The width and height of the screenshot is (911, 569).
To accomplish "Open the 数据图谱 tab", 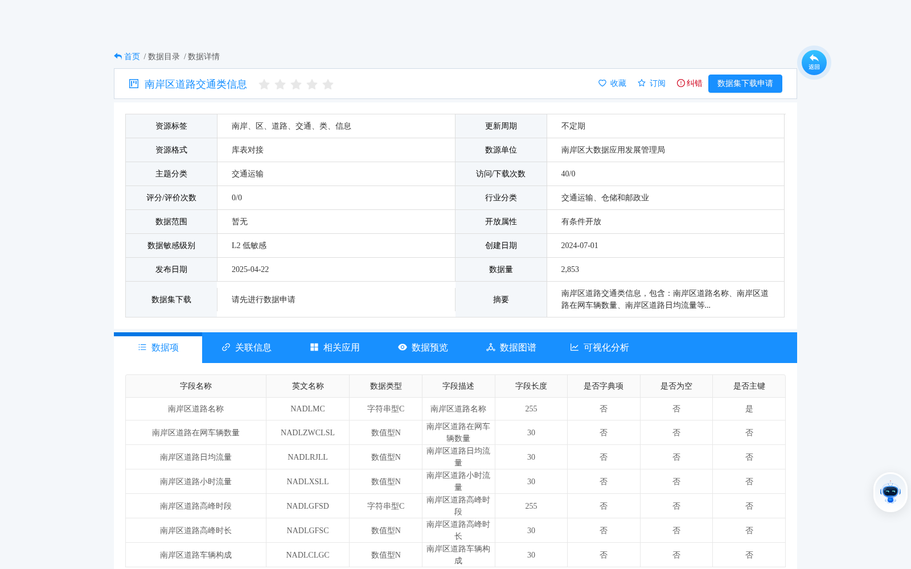I will click(x=511, y=348).
